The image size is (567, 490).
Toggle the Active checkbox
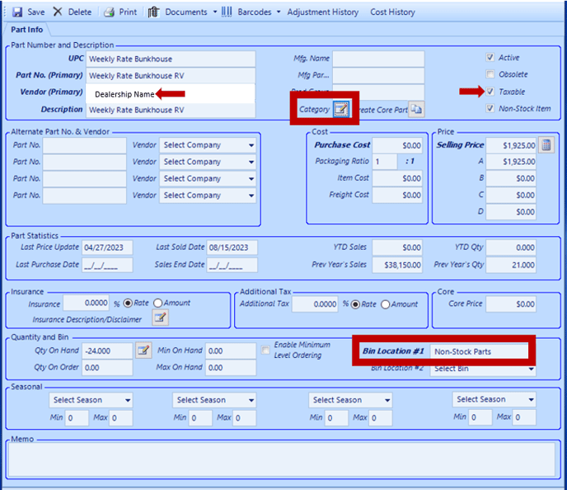coord(490,57)
